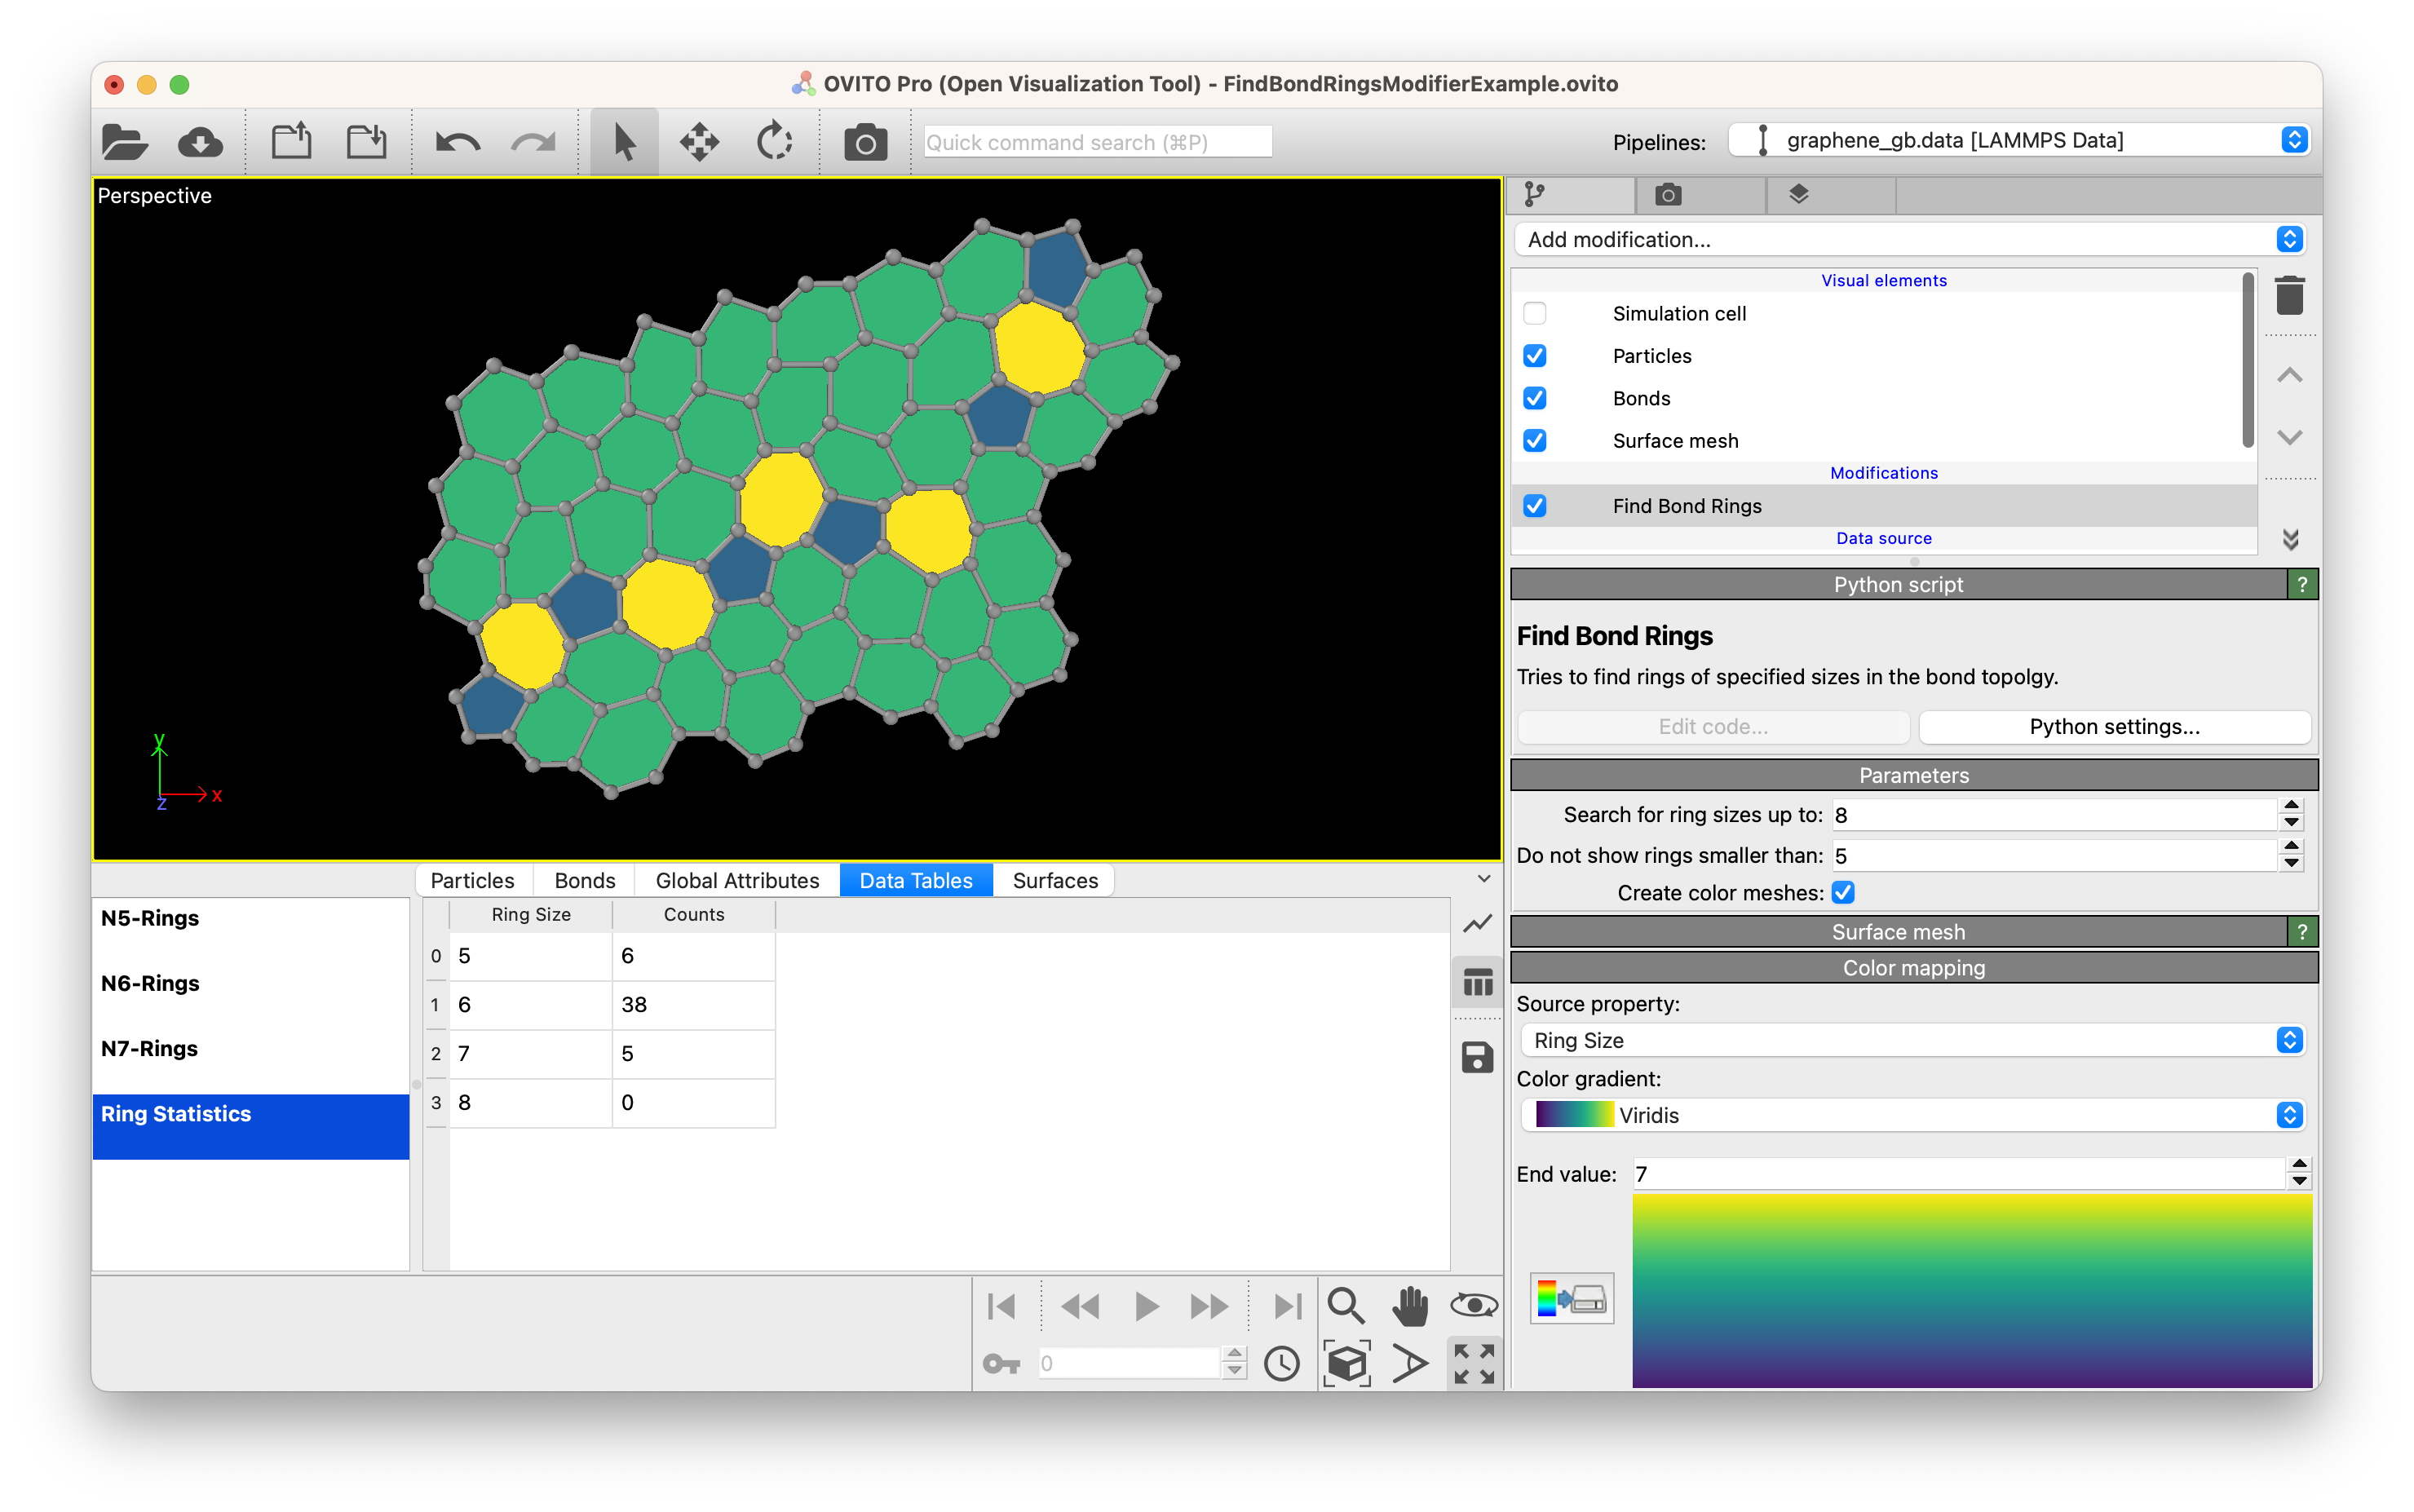Select the N6-Rings data table entry
This screenshot has width=2414, height=1512.
click(150, 984)
